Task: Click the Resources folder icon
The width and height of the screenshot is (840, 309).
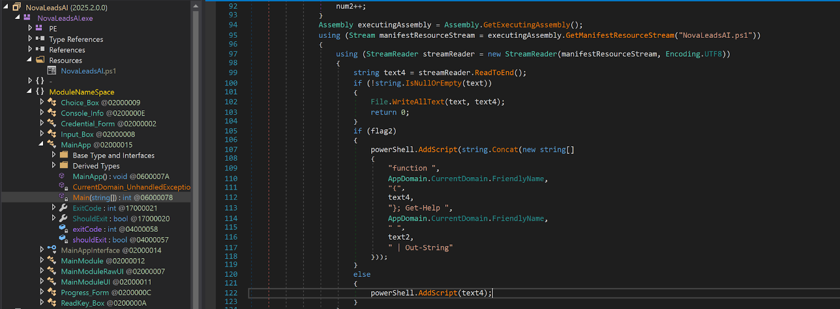Action: pos(40,60)
